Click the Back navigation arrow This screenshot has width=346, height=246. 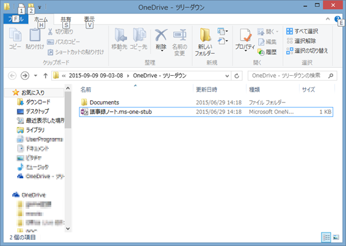pyautogui.click(x=12, y=76)
